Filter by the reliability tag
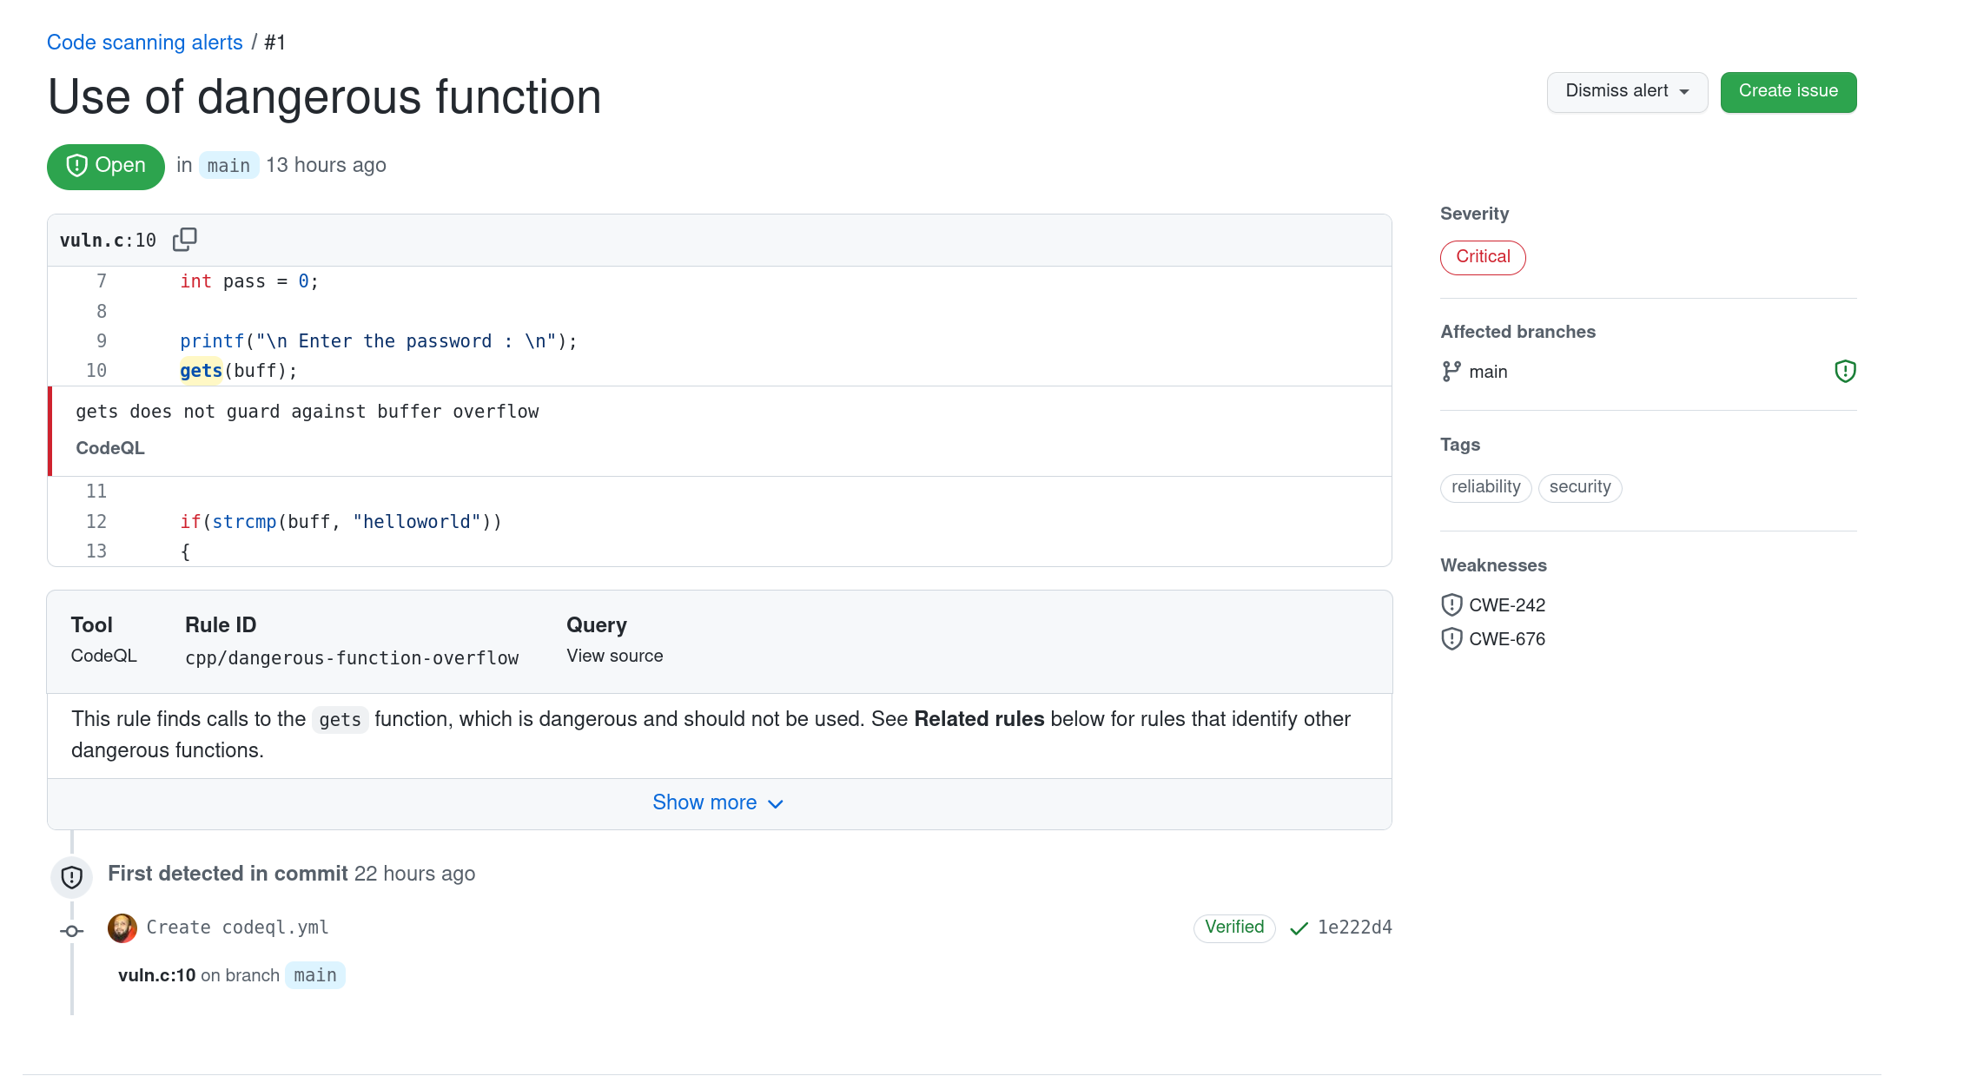 tap(1485, 487)
